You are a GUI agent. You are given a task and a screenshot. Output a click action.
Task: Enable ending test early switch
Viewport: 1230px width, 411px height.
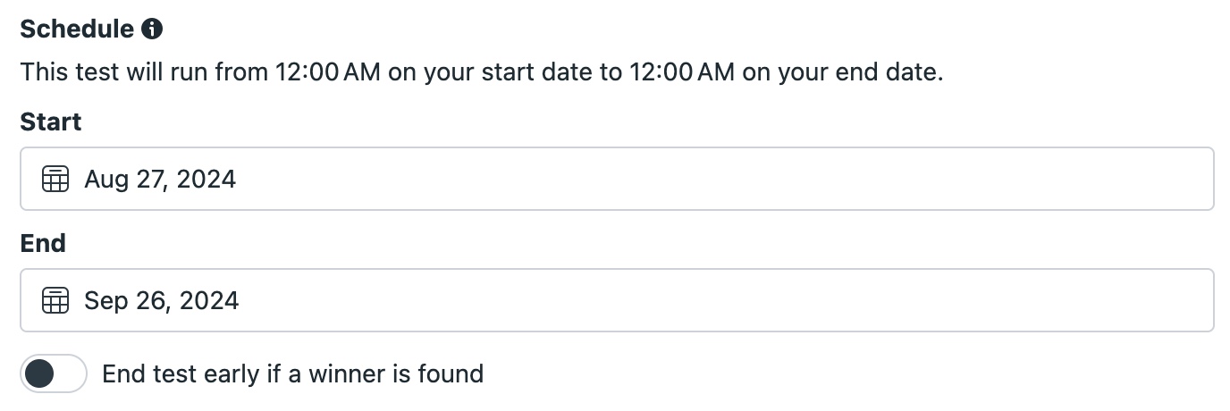[54, 373]
